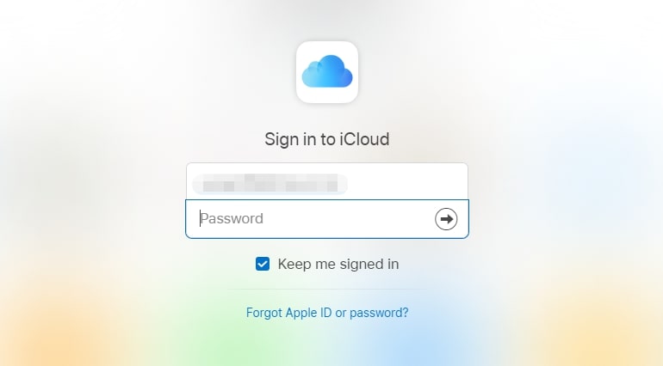
Task: Submit the password with the arrow icon
Action: pyautogui.click(x=446, y=219)
